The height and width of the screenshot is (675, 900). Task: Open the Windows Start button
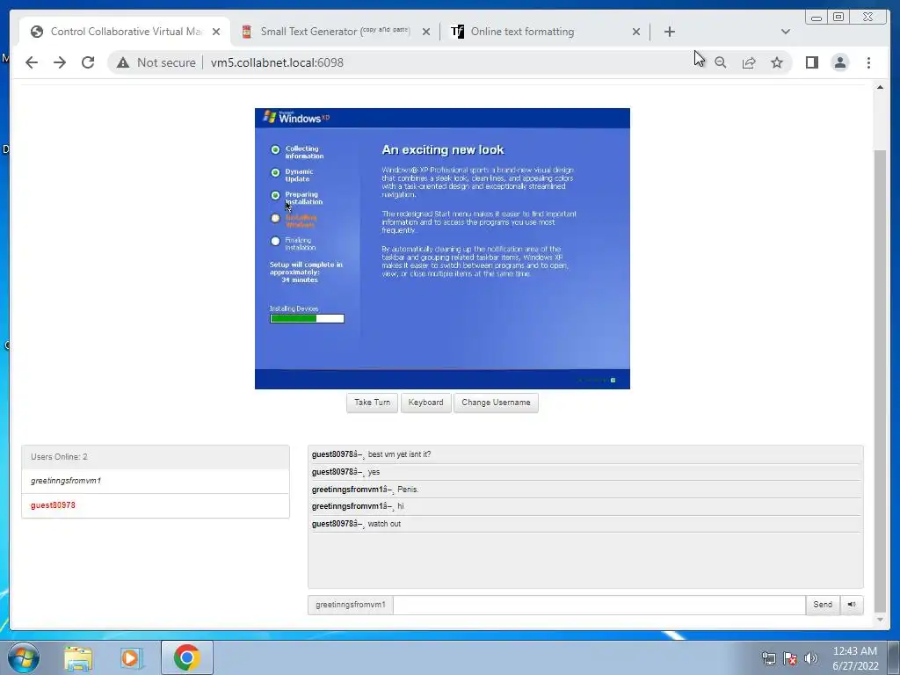tap(24, 657)
